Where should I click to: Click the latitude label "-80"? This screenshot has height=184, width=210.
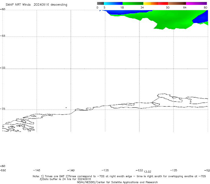click(x=3, y=166)
